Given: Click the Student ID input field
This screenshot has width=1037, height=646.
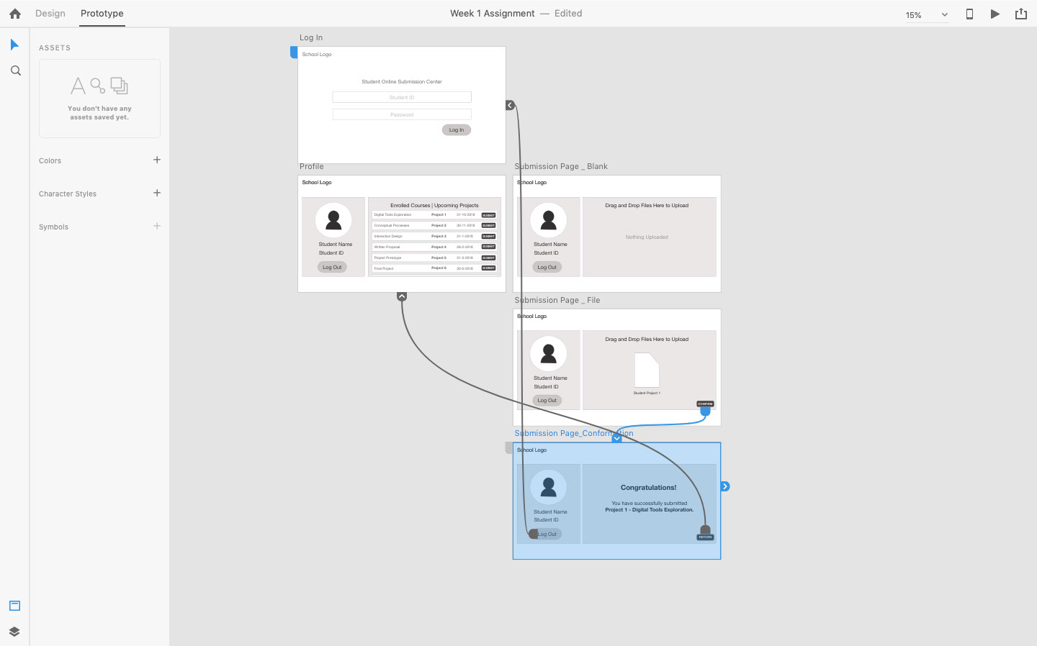Looking at the screenshot, I should (x=402, y=97).
